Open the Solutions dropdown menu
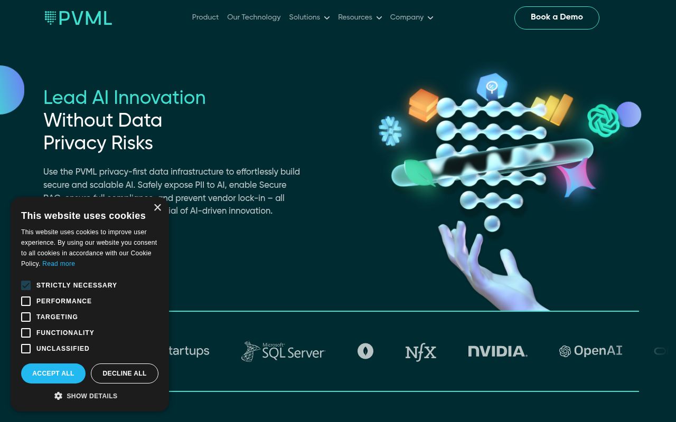Image resolution: width=676 pixels, height=422 pixels. 309,17
